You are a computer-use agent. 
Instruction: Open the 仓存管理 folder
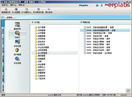(40, 33)
